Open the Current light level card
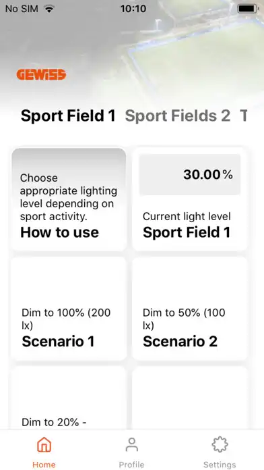264x470 pixels. point(190,199)
